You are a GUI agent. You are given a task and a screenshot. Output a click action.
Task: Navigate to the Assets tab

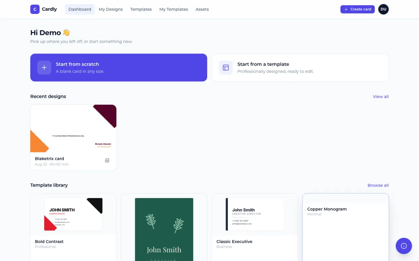point(202,9)
